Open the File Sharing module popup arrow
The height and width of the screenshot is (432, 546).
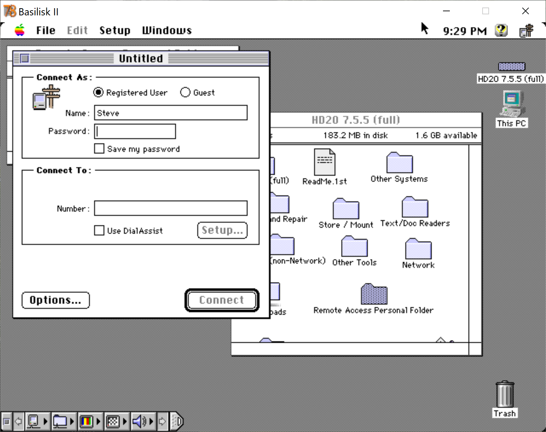tap(72, 421)
